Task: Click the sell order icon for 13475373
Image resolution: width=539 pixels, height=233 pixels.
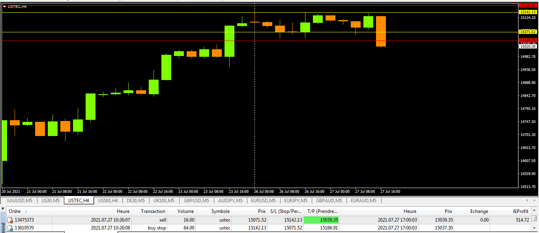Action: pos(10,220)
